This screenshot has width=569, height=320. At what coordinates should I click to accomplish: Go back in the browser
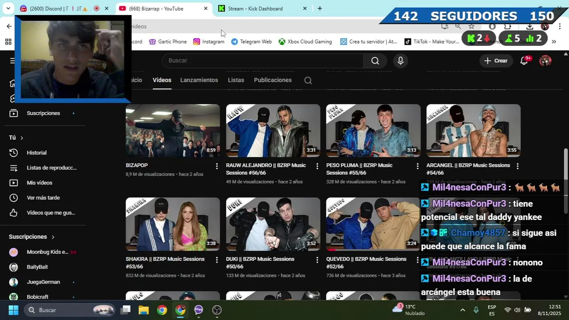coord(9,26)
